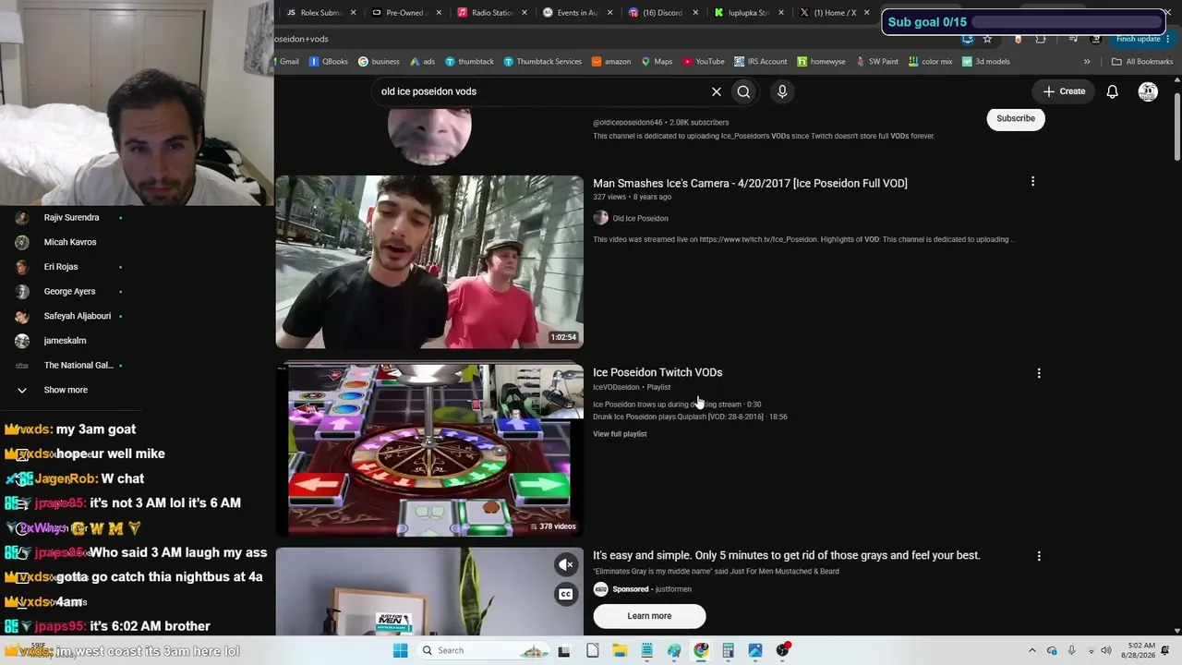Open Chrome from the taskbar

click(x=701, y=650)
